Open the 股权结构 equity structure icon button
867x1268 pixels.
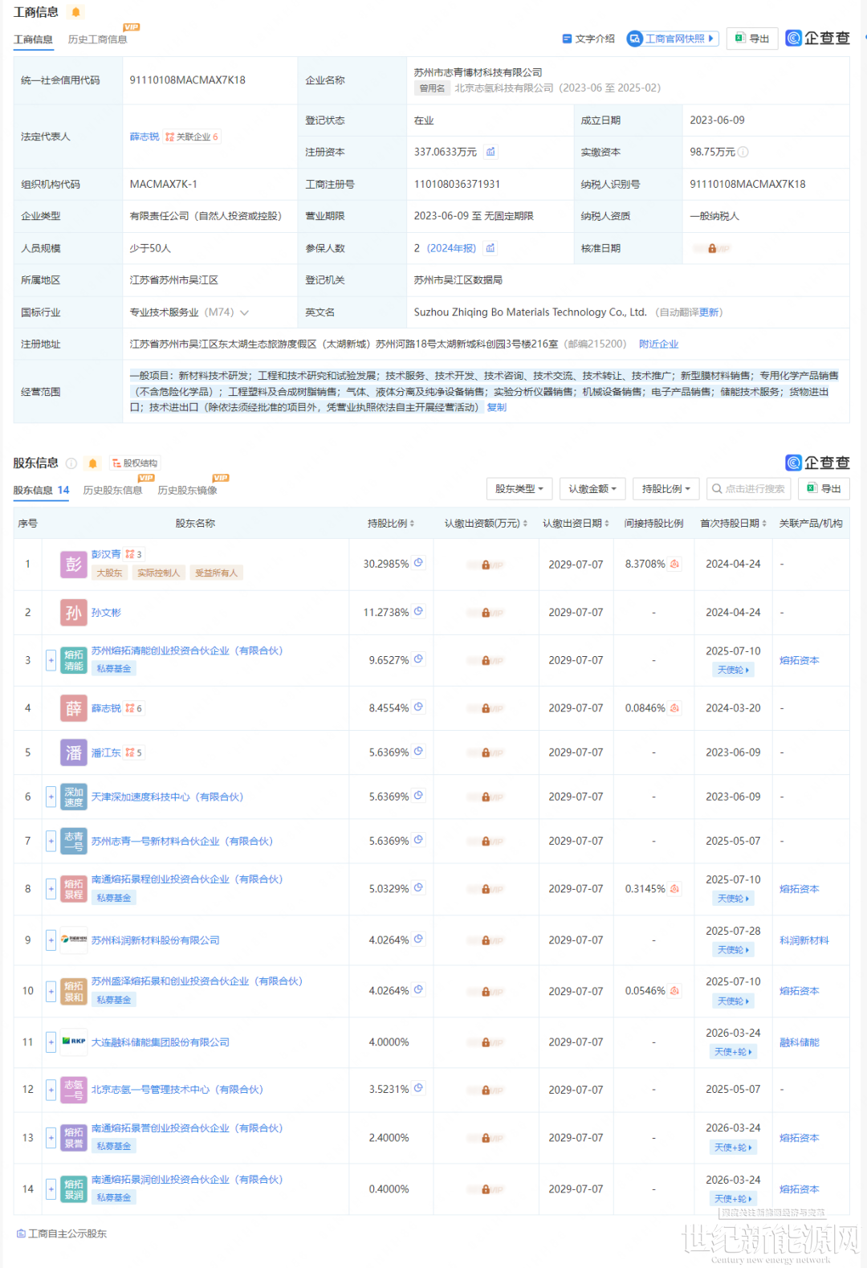[x=135, y=463]
